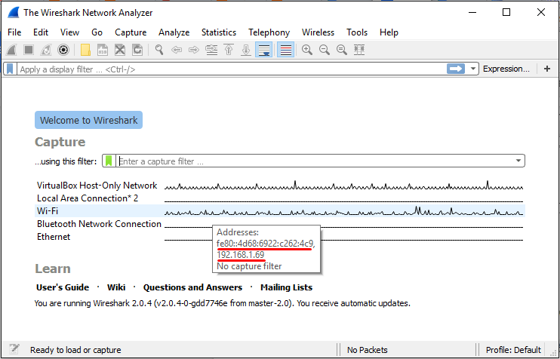Open the Edit menu
Image resolution: width=560 pixels, height=359 pixels.
pyautogui.click(x=41, y=32)
